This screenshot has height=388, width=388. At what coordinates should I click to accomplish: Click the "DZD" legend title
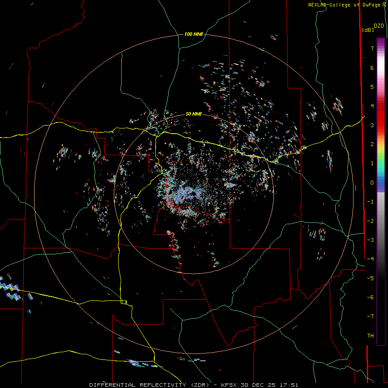click(x=379, y=26)
